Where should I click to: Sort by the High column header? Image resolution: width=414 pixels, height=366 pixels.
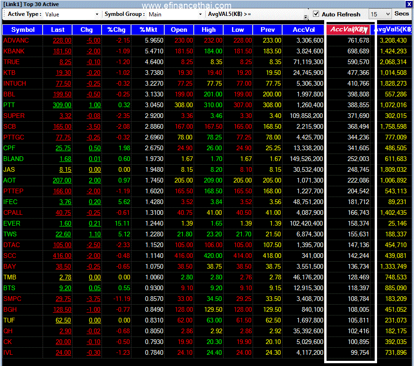tap(208, 29)
